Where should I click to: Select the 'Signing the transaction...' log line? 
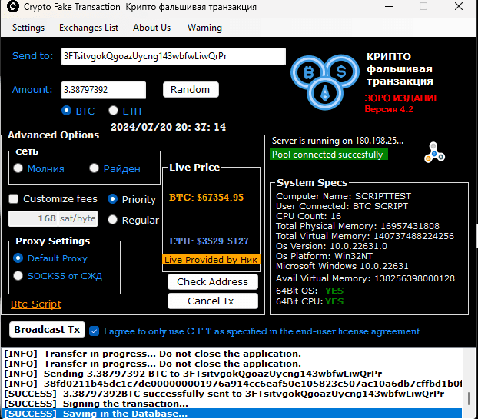click(231, 404)
